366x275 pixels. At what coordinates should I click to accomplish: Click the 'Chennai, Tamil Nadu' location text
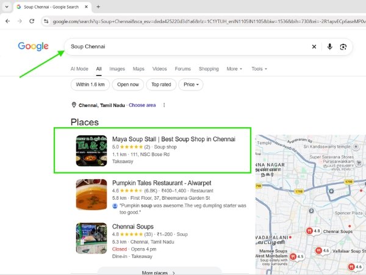pos(102,105)
